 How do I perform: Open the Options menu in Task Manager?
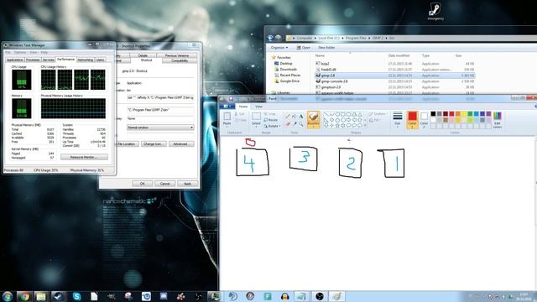20,52
